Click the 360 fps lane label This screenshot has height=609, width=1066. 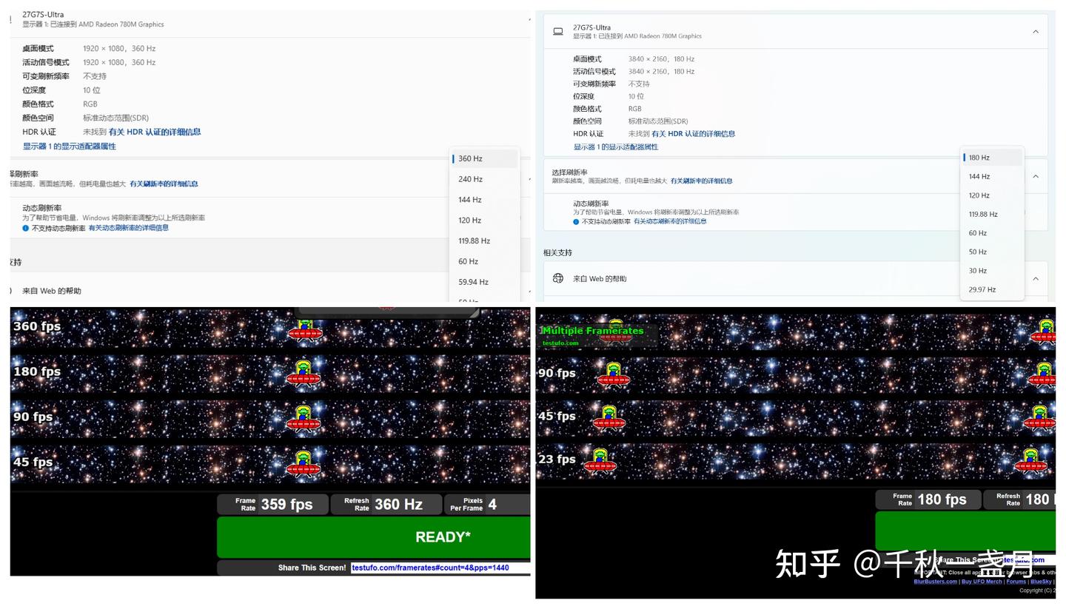tap(37, 326)
